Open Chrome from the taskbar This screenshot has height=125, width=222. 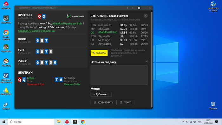coord(83,122)
